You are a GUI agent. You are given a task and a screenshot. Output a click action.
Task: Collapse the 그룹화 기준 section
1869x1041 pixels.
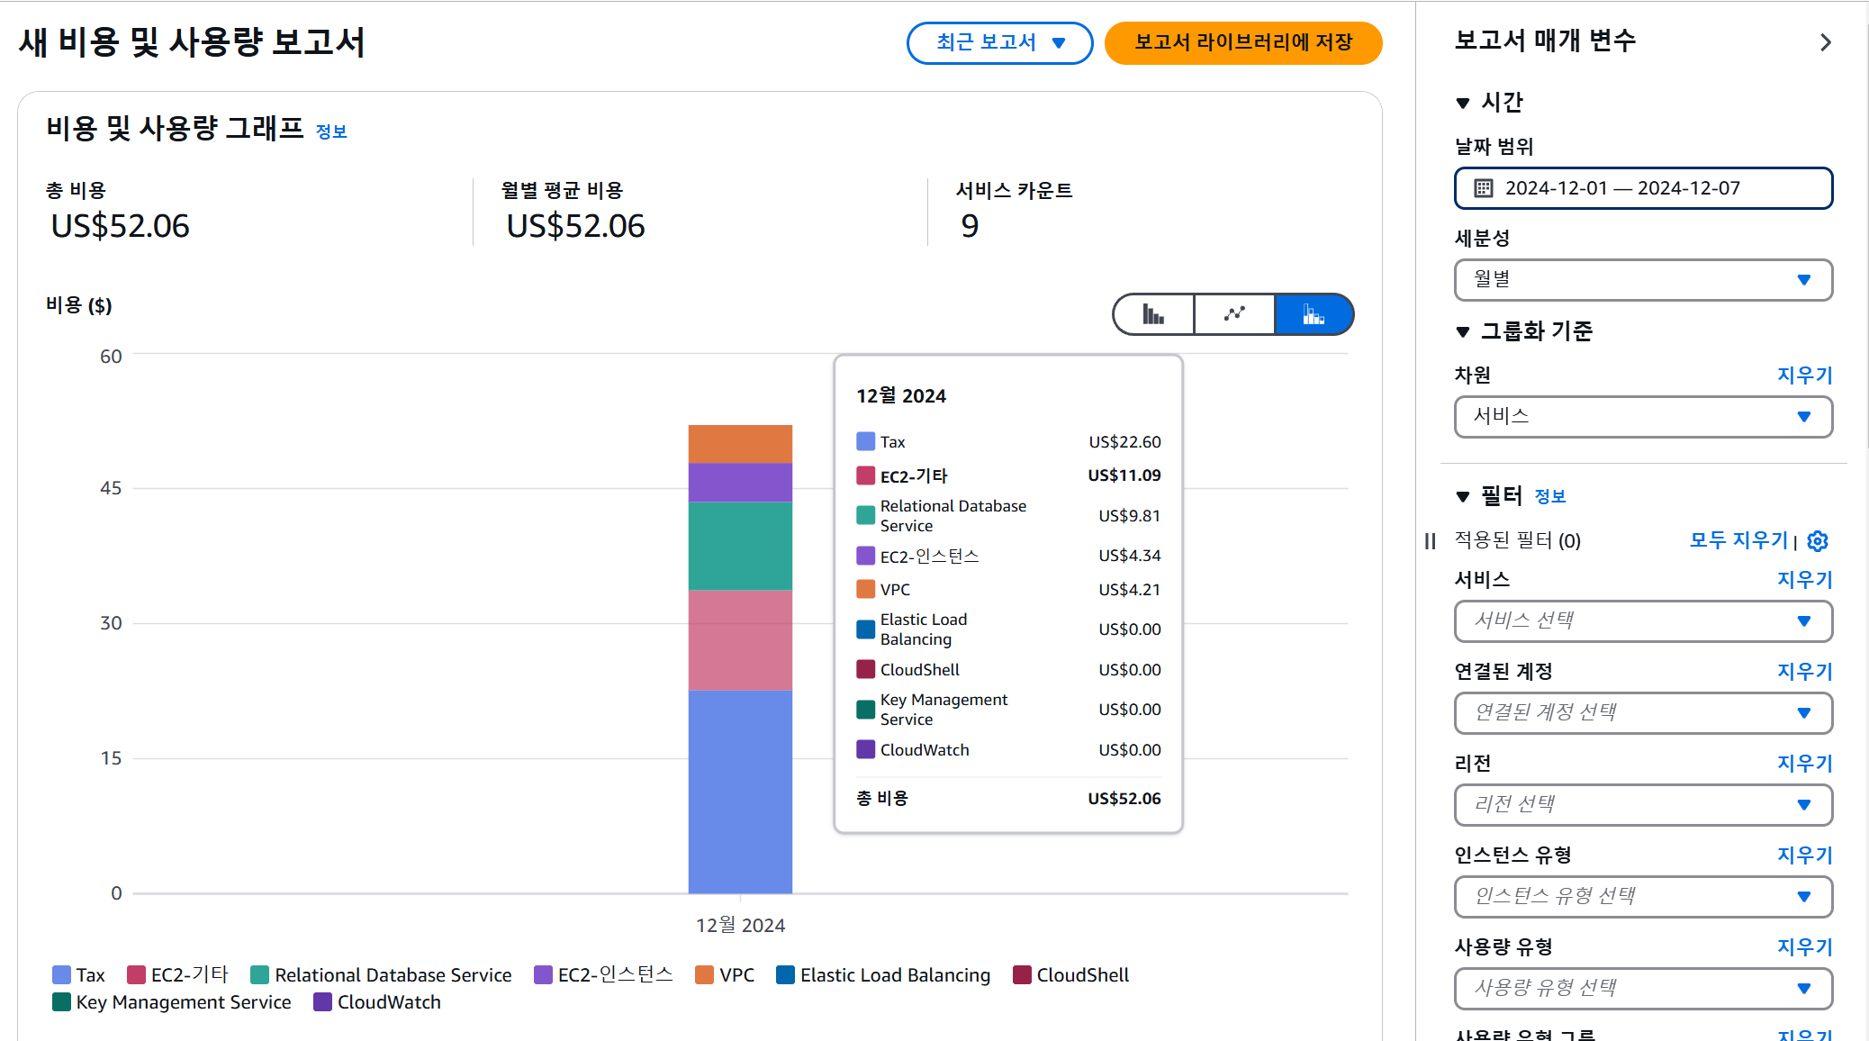click(x=1463, y=332)
